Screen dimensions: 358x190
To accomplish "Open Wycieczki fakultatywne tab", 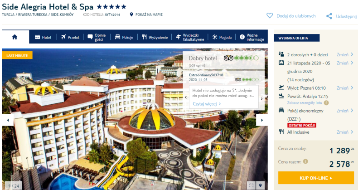I will [x=190, y=37].
